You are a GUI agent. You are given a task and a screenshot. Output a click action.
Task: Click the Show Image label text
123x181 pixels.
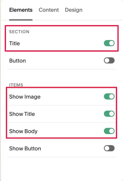pyautogui.click(x=25, y=97)
